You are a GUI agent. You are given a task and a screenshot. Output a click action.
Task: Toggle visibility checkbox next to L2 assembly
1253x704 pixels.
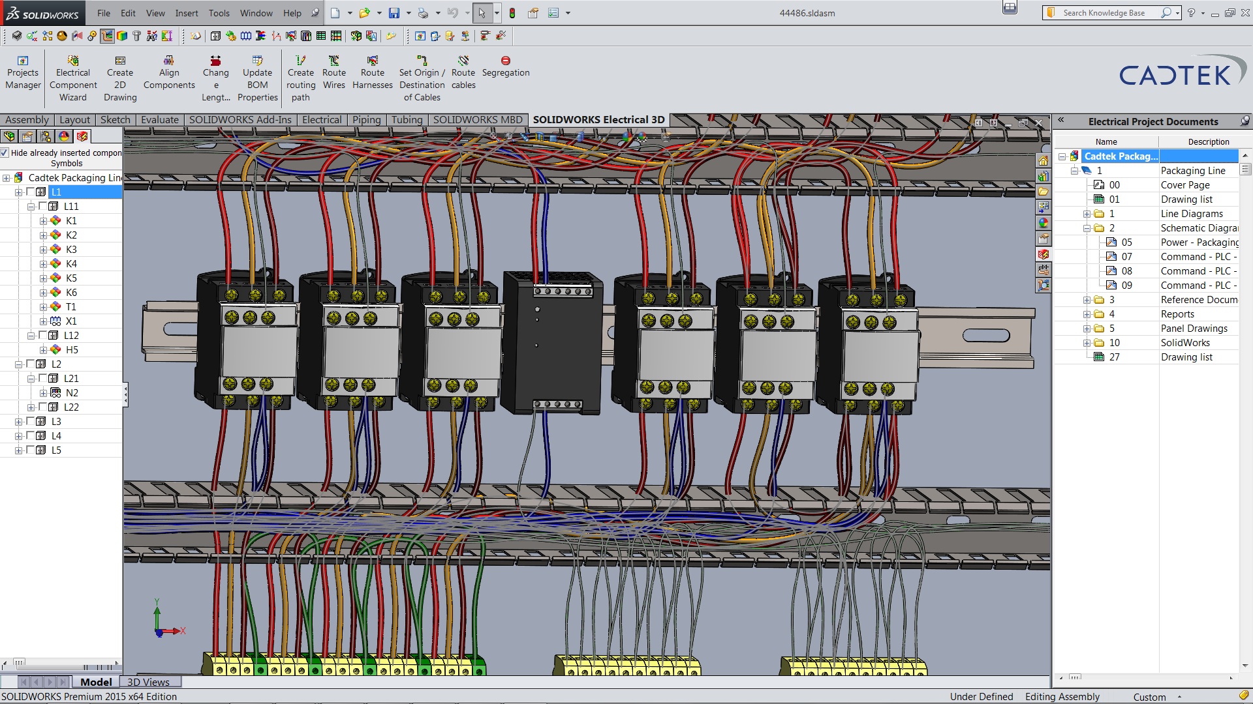(x=30, y=364)
